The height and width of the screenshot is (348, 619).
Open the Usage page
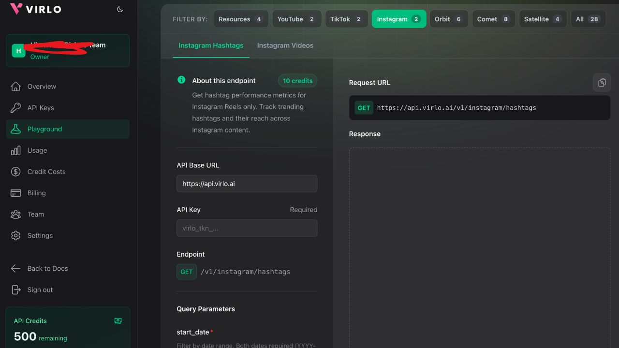(68, 150)
